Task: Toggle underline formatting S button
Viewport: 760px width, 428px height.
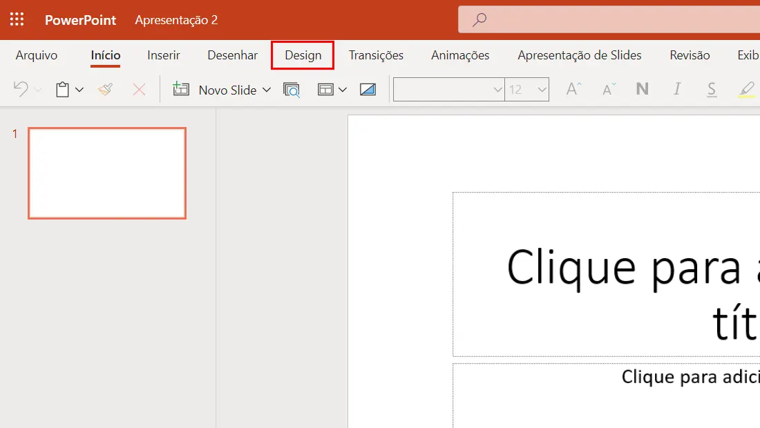Action: tap(712, 90)
